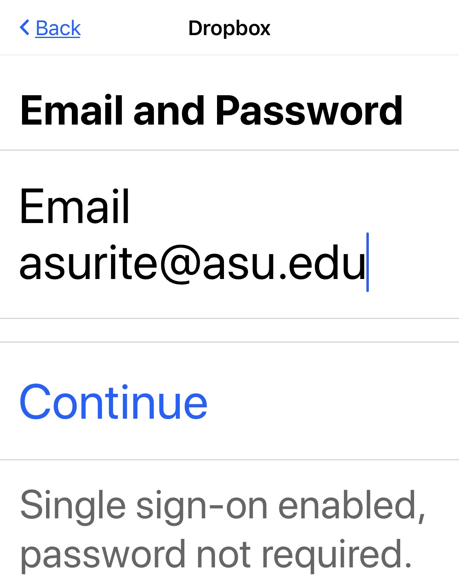This screenshot has width=459, height=578.
Task: Click the 'asurite' username in the email
Action: [x=88, y=263]
